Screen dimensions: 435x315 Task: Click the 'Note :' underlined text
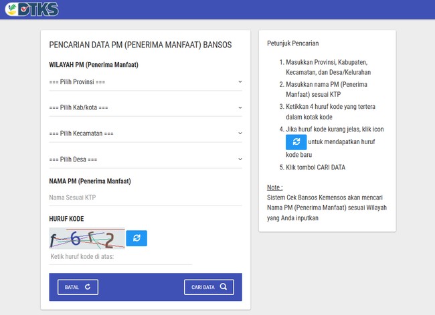pyautogui.click(x=274, y=188)
